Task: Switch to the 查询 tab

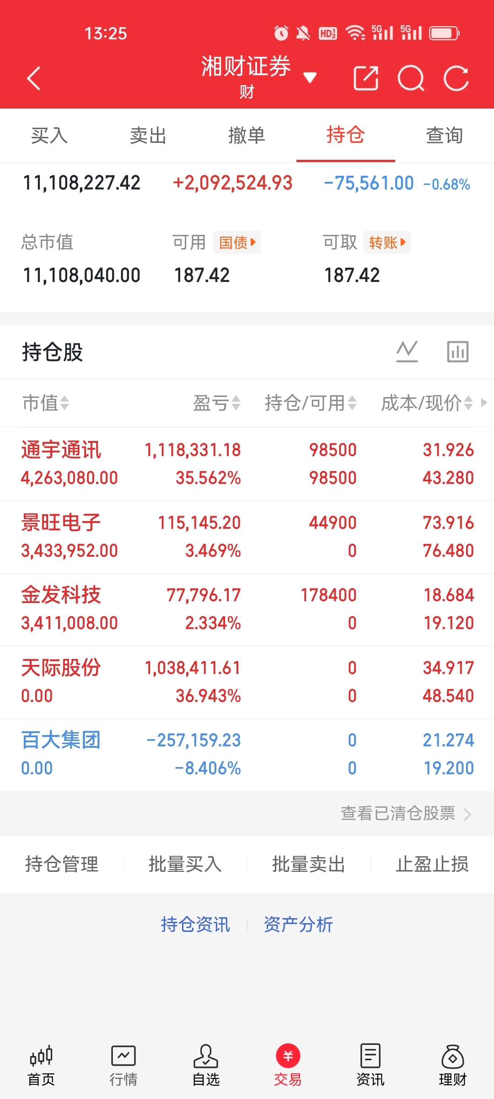Action: pos(444,136)
